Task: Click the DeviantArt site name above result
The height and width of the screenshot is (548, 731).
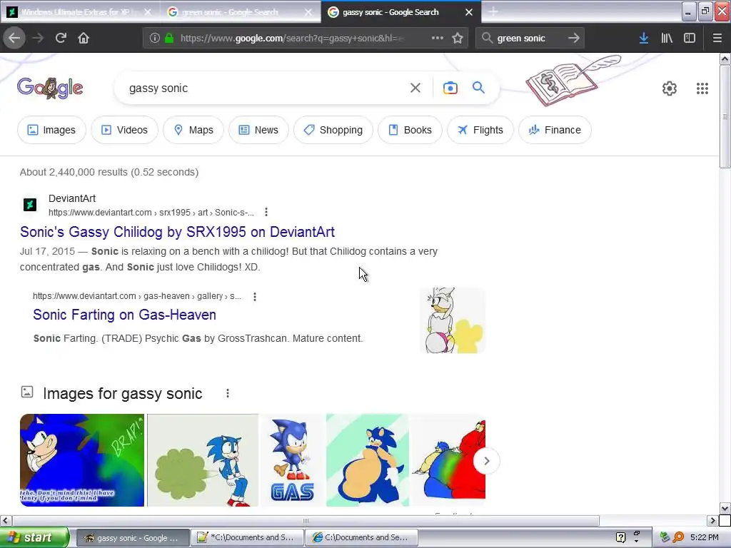Action: [x=72, y=198]
